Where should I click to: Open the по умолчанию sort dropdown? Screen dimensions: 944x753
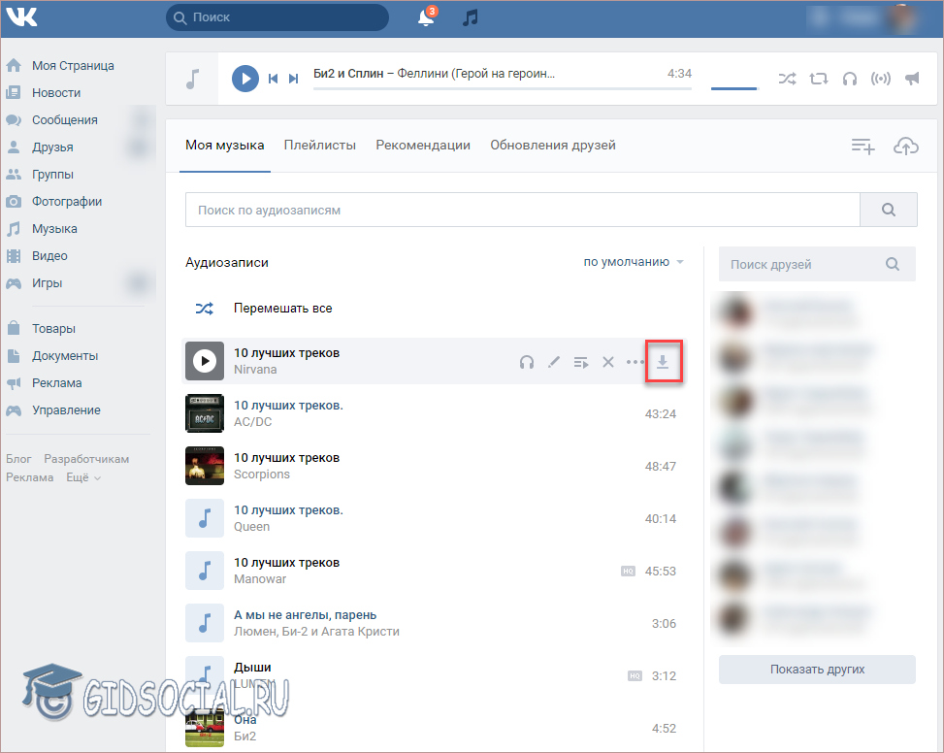click(633, 262)
